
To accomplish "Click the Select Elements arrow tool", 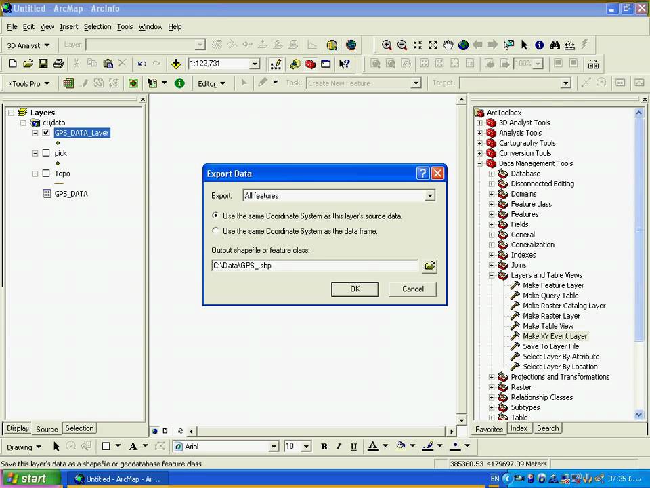I will (x=524, y=45).
